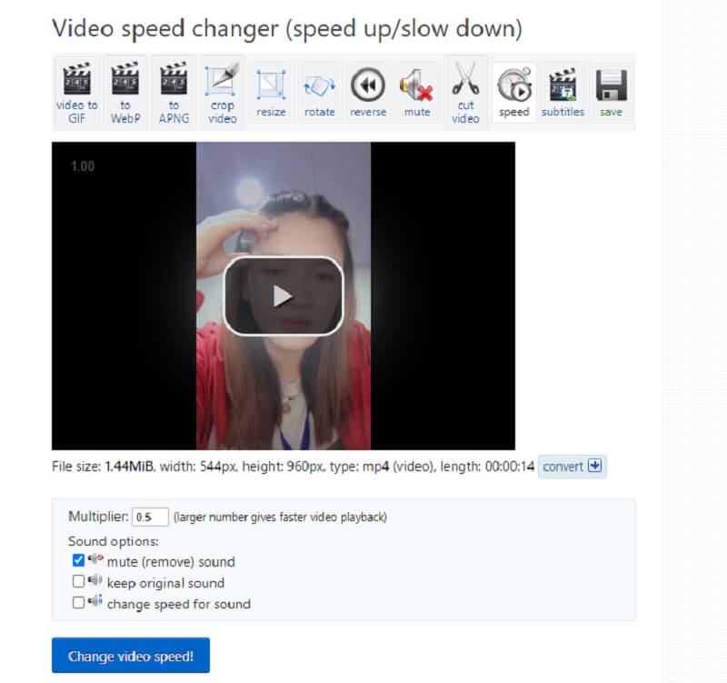Select the convert to APNG tool
This screenshot has width=727, height=683.
[x=174, y=90]
